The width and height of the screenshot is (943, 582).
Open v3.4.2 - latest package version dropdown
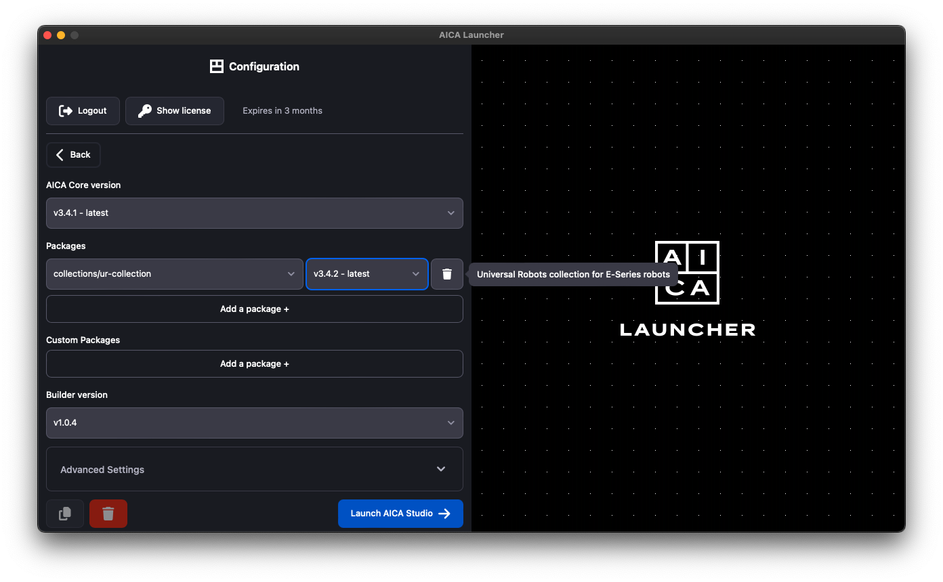click(367, 274)
